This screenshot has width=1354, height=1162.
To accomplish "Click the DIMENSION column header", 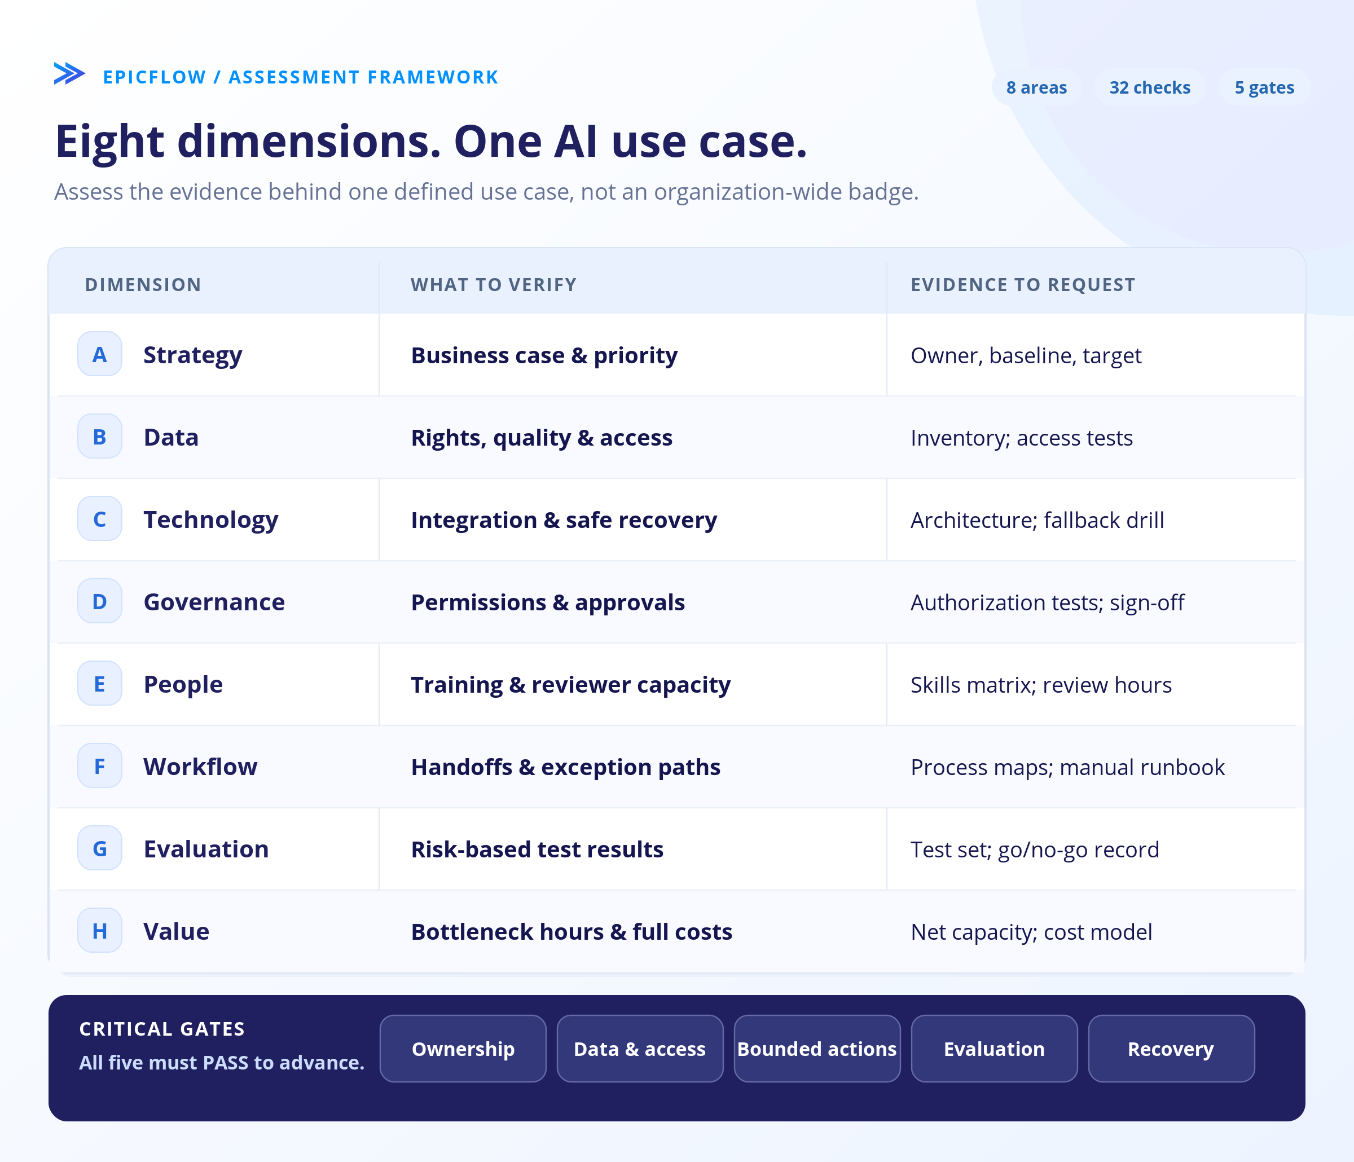I will click(143, 285).
